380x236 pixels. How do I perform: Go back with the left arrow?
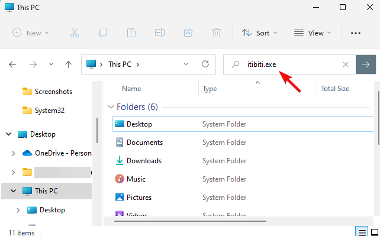[x=12, y=64]
